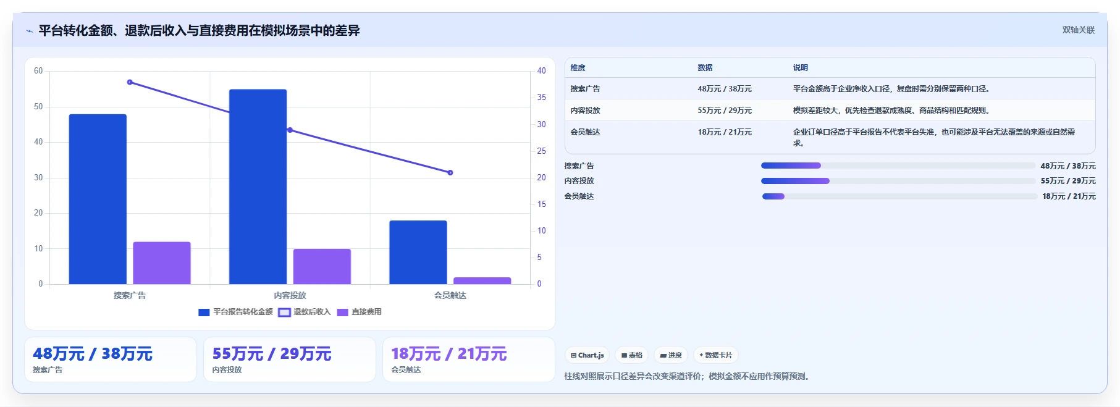Image resolution: width=1120 pixels, height=407 pixels.
Task: Click the 会员触达 progress bar
Action: (899, 196)
